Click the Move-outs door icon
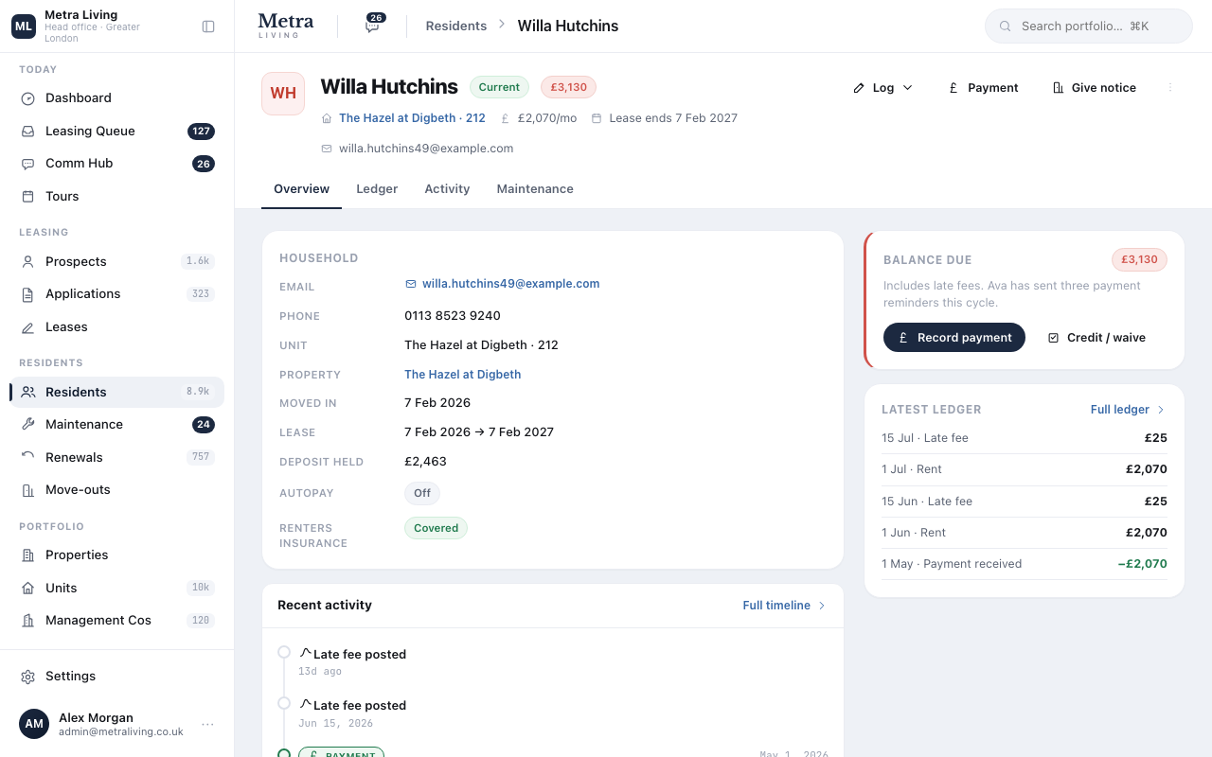 [x=28, y=490]
